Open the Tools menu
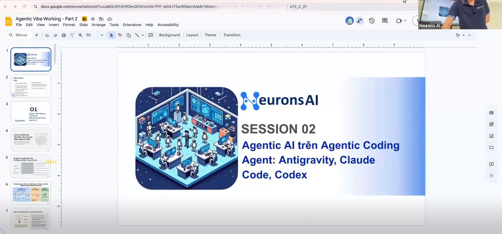The height and width of the screenshot is (234, 502). click(x=114, y=25)
